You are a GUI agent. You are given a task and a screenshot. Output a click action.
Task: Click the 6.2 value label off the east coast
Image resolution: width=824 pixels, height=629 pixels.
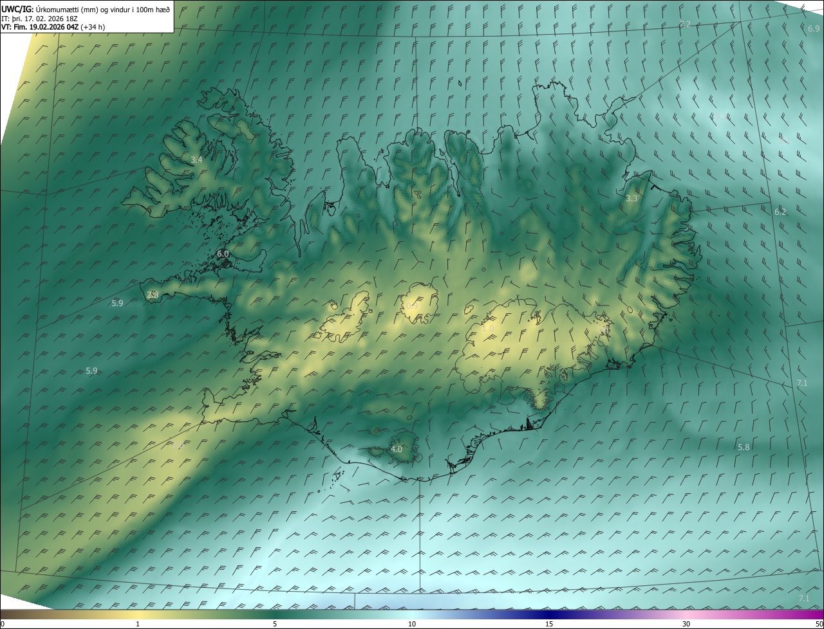[780, 212]
